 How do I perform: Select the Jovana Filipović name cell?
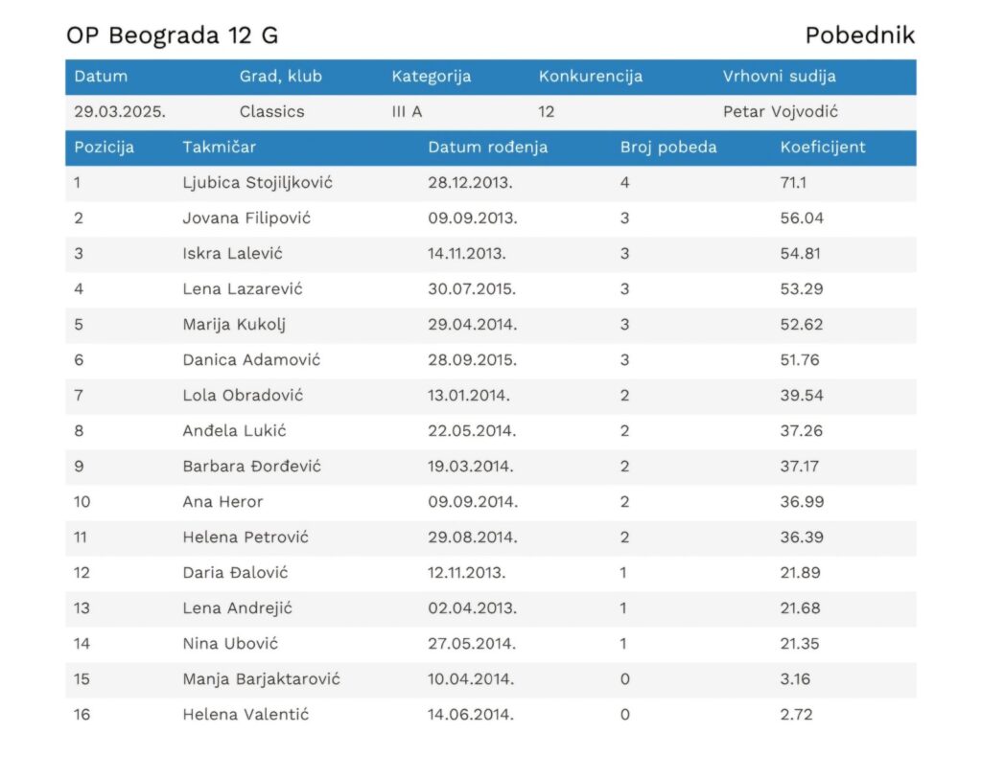click(x=246, y=218)
